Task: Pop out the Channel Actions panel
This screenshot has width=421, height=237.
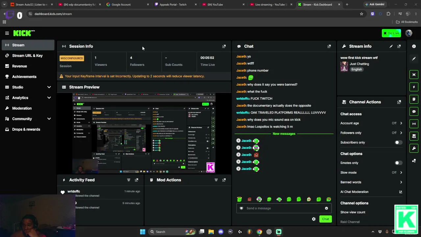Action: tap(399, 102)
